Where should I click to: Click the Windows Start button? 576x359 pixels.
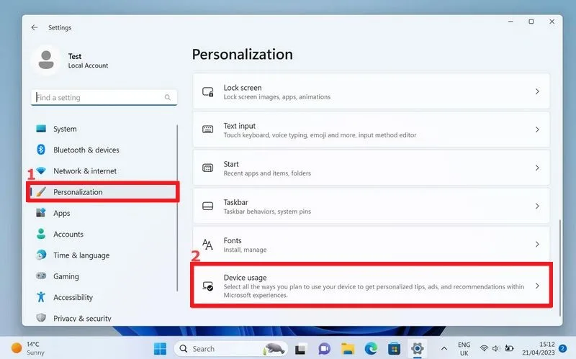[160, 348]
